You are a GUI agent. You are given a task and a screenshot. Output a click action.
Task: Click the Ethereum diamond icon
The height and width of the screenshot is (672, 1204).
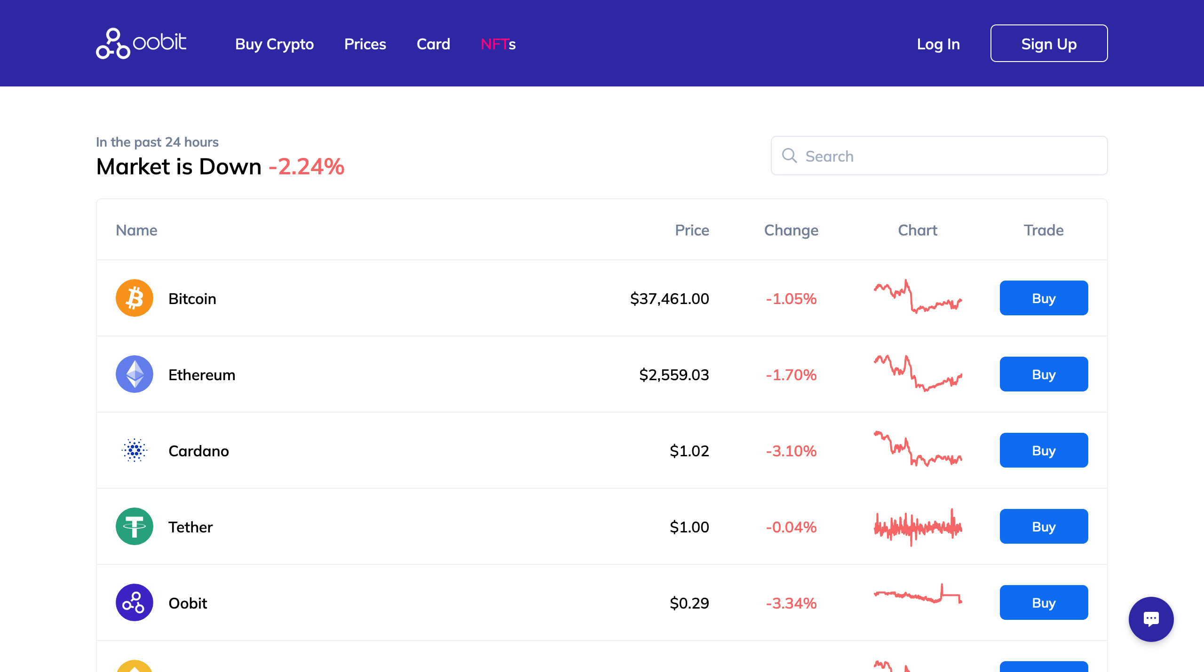pos(135,374)
